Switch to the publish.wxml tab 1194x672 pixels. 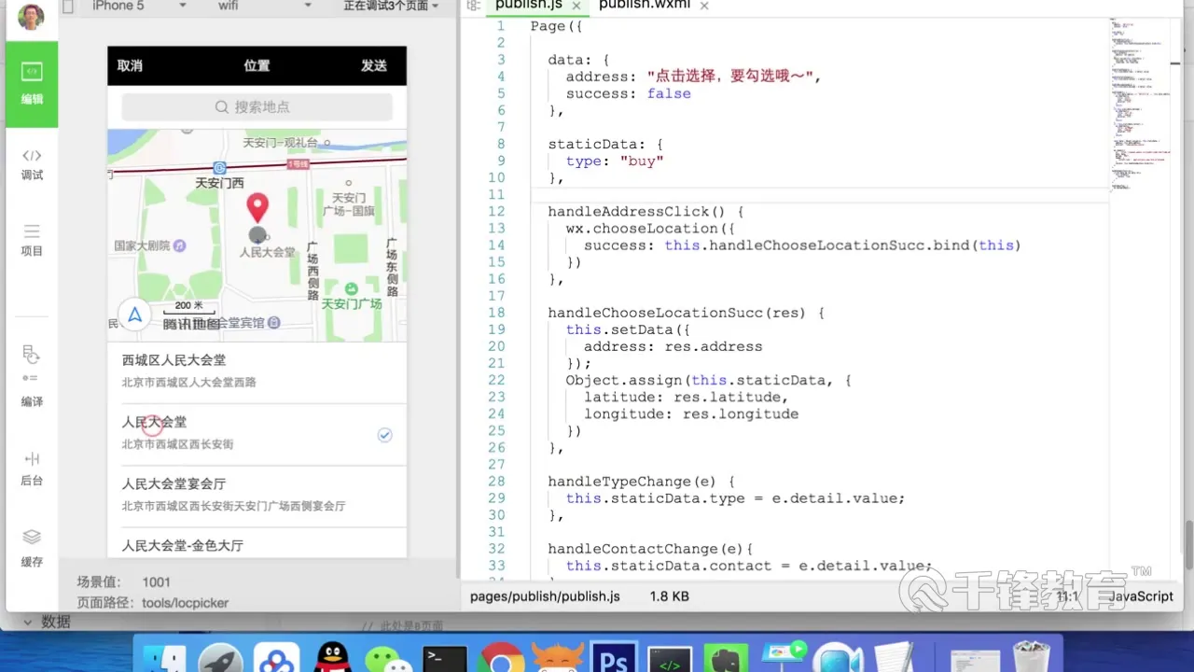click(x=645, y=6)
